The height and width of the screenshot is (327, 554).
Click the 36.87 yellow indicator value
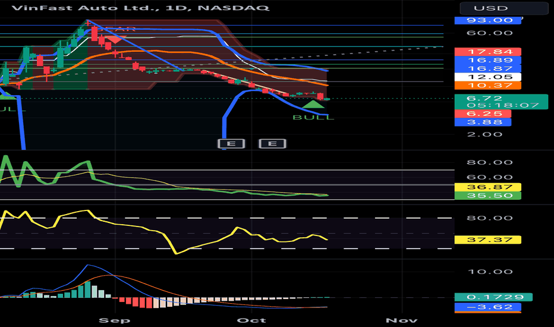coord(488,187)
